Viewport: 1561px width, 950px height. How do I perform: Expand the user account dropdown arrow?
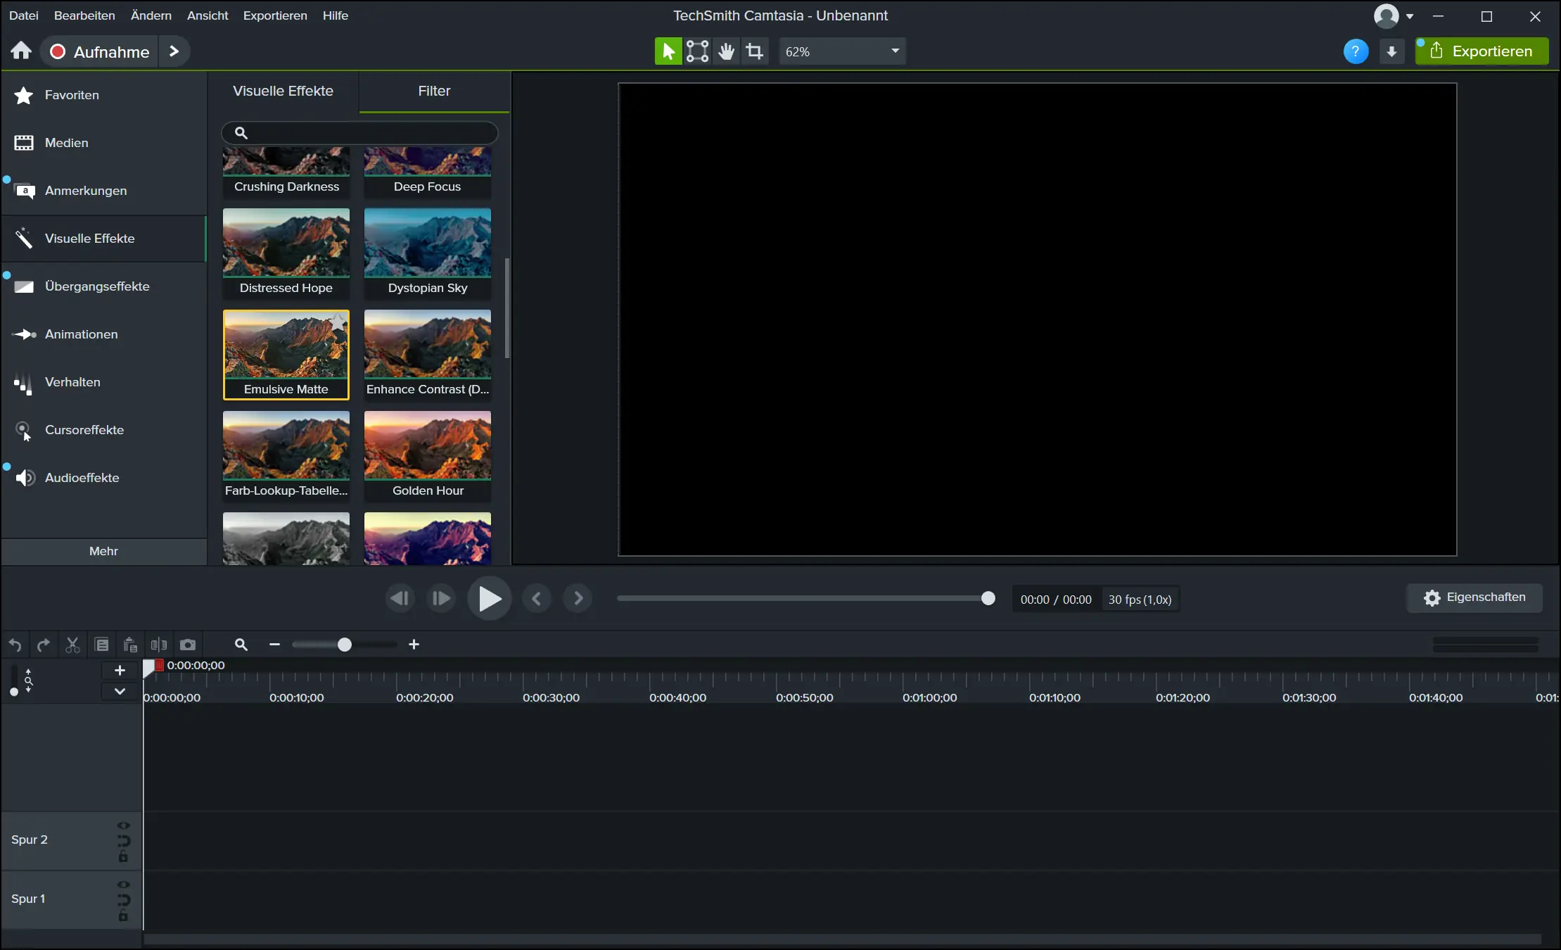click(x=1410, y=16)
